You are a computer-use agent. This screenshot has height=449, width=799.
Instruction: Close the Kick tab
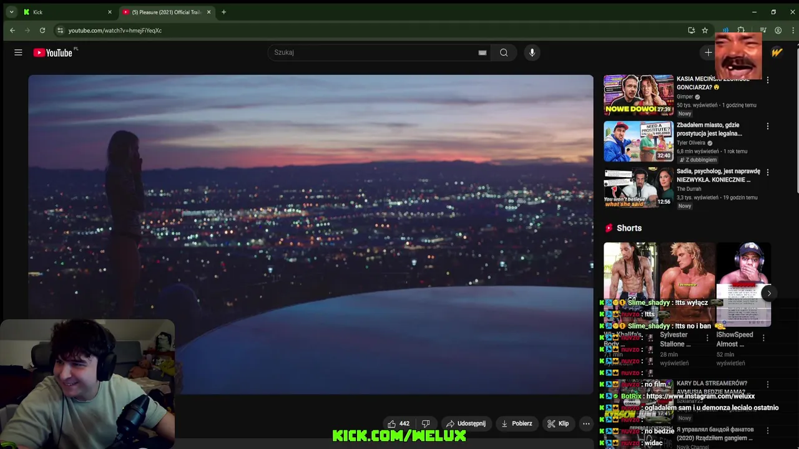point(110,12)
